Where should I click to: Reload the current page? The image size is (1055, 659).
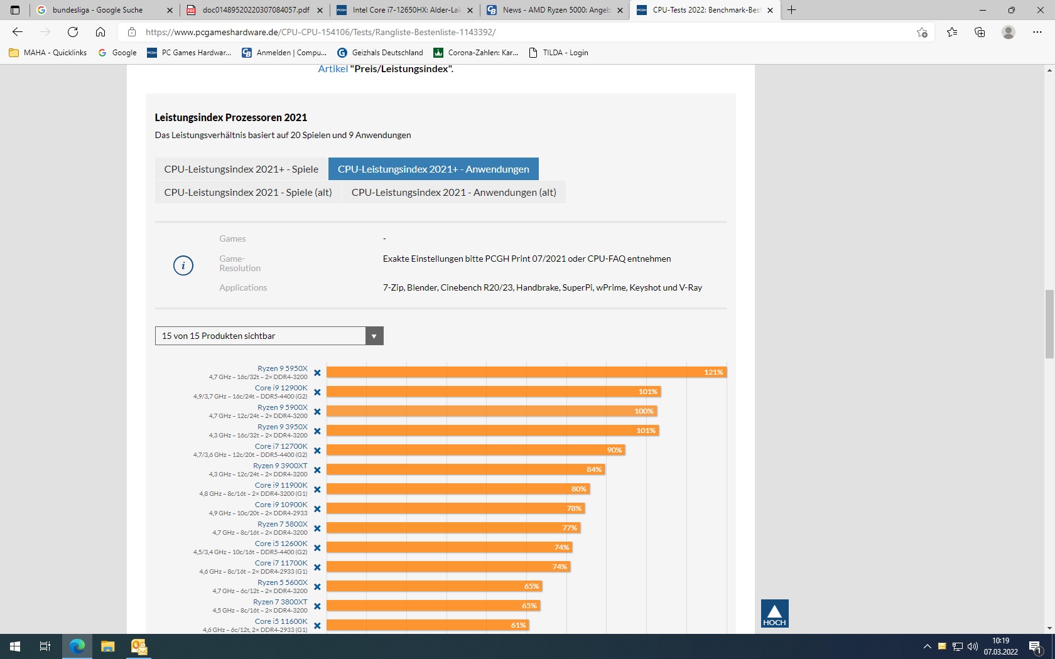click(x=73, y=32)
